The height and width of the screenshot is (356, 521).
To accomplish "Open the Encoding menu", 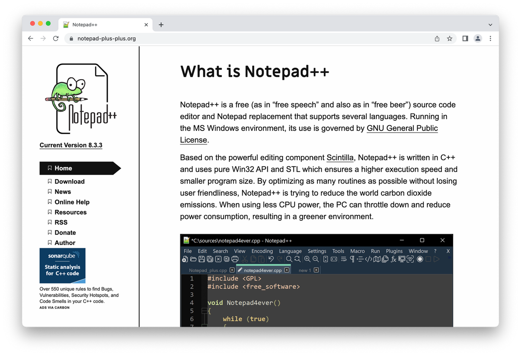I will click(262, 251).
